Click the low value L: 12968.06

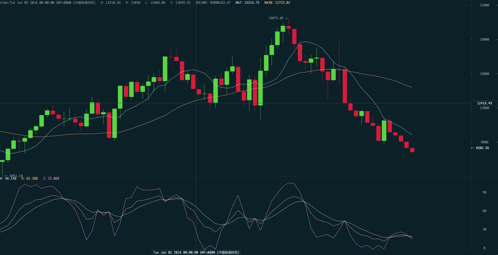coord(155,3)
